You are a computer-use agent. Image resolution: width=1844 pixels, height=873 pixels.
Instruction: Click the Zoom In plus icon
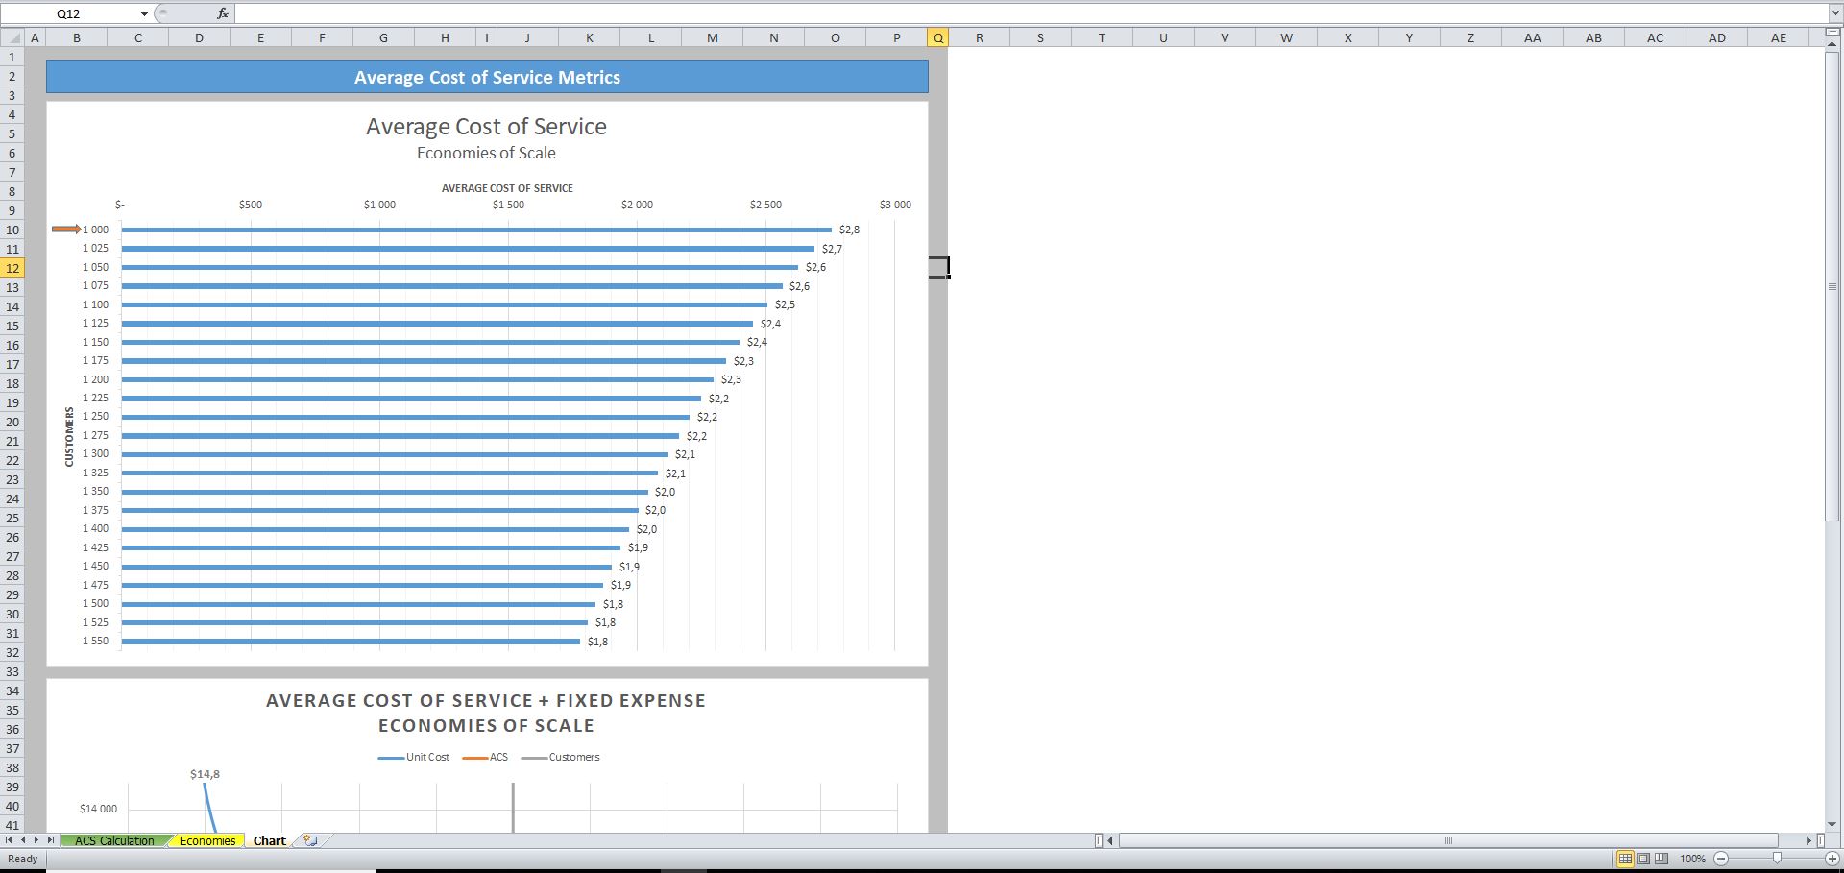[1832, 859]
